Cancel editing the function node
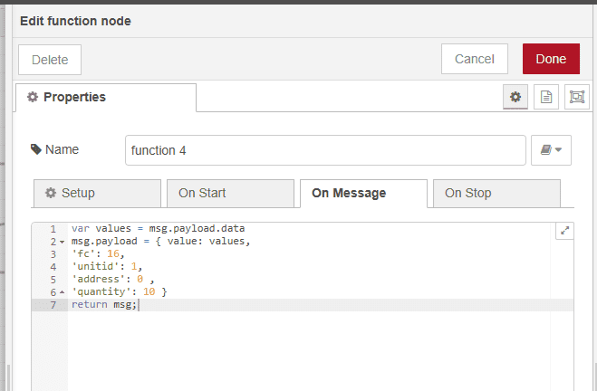This screenshot has width=597, height=391. [x=475, y=59]
